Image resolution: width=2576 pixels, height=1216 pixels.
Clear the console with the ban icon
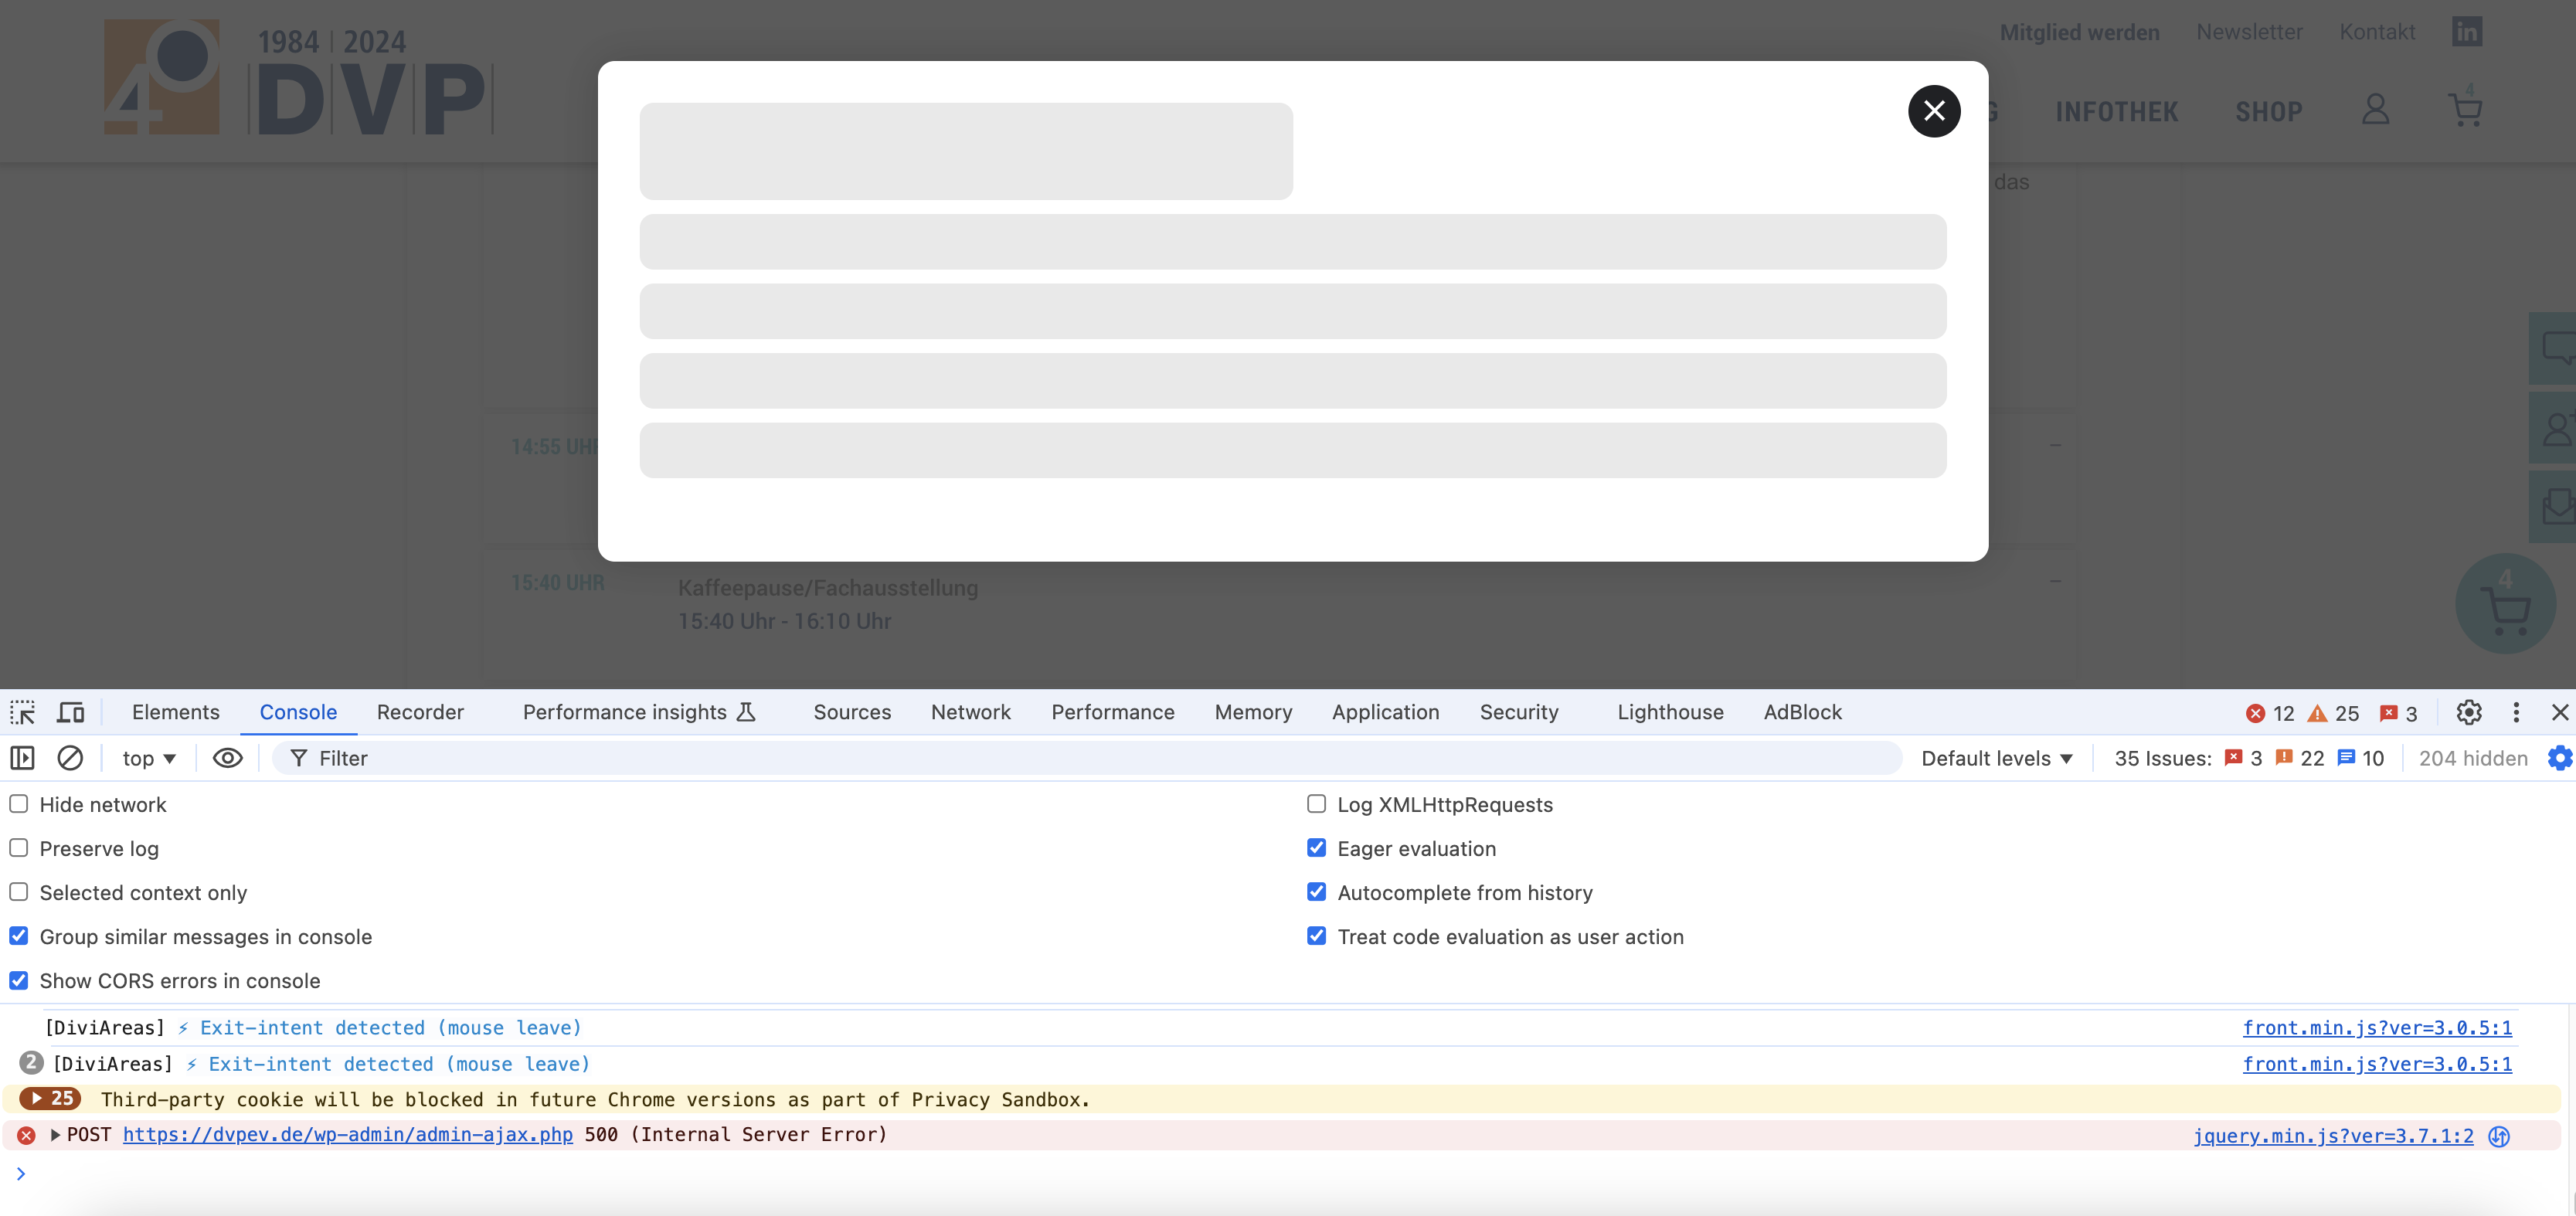click(x=70, y=758)
